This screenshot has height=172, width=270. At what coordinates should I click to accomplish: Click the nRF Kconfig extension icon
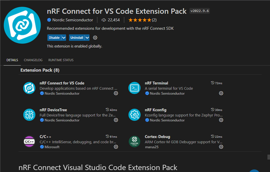pyautogui.click(x=135, y=115)
